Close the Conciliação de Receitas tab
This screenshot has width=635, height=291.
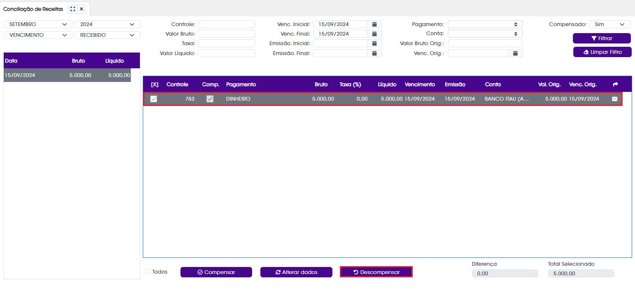tap(82, 9)
